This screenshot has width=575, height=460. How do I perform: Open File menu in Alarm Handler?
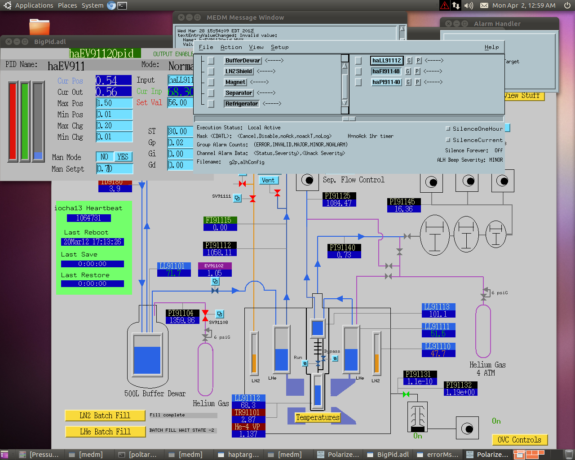point(206,47)
